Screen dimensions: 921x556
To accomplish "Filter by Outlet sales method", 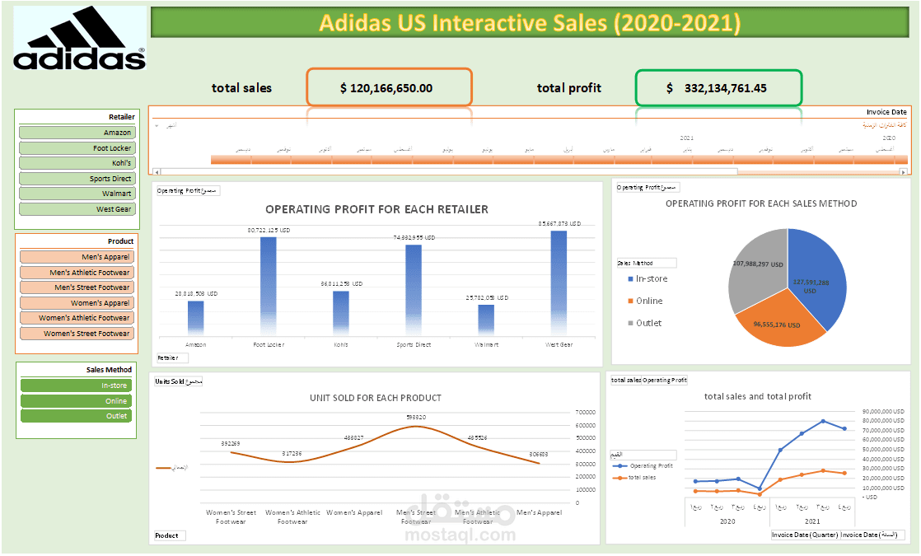I will click(77, 416).
